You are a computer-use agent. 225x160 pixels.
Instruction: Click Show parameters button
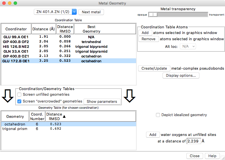102,101
